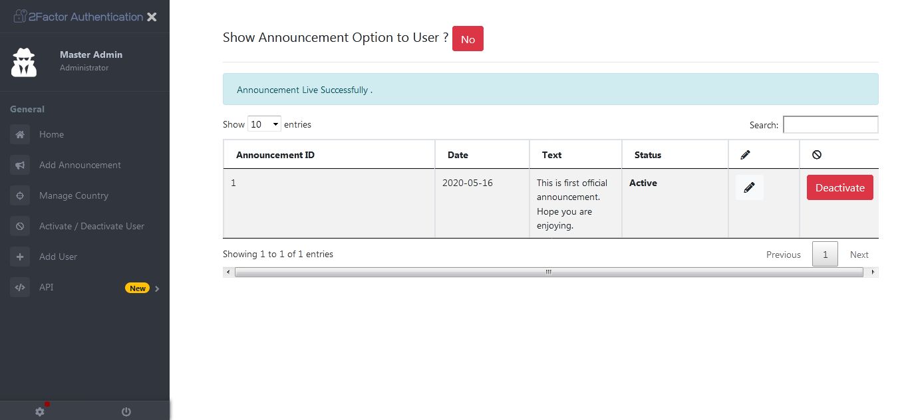Toggle the Show Announcement Option to No
This screenshot has height=420, width=898.
(x=468, y=39)
